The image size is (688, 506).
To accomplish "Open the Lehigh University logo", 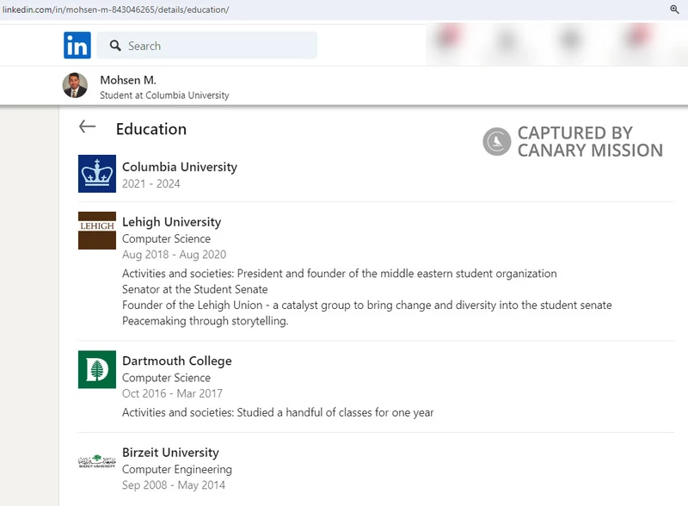I will click(x=97, y=231).
